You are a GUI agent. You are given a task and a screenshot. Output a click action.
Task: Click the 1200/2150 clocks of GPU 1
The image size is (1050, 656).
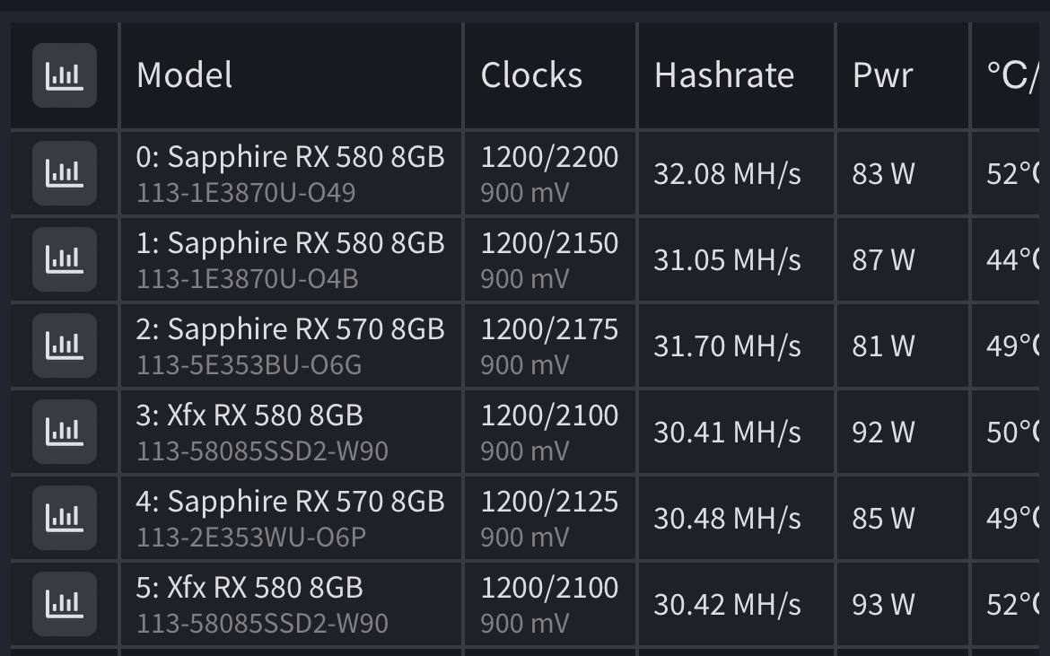coord(549,243)
